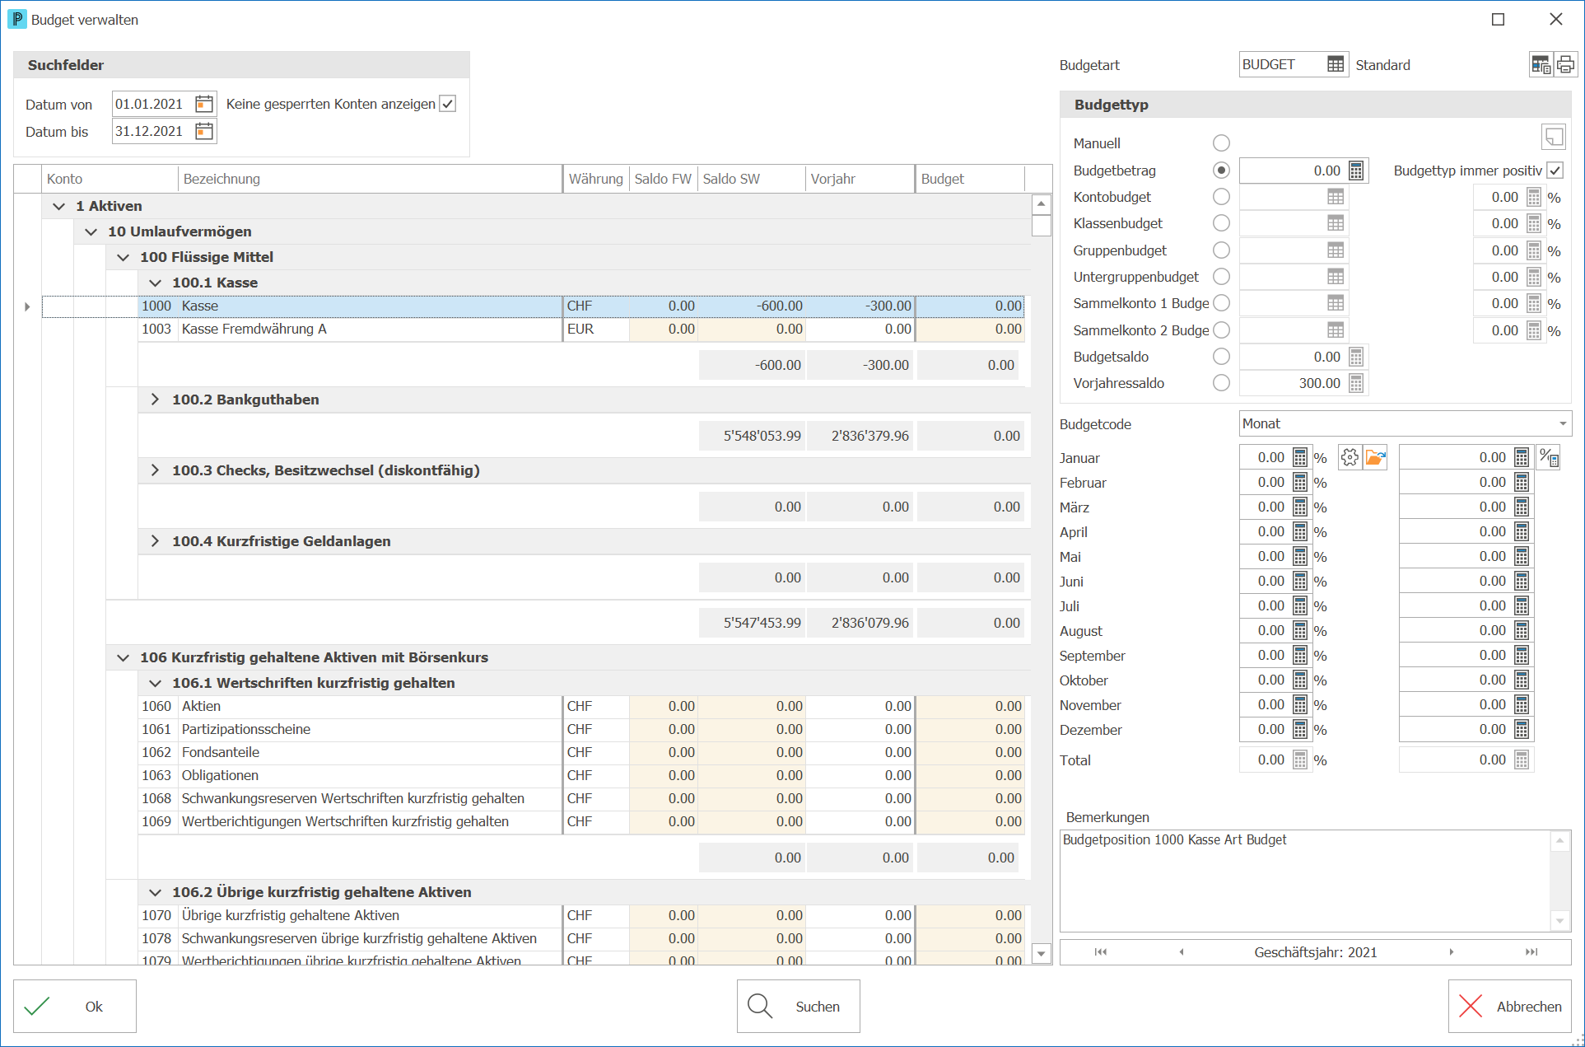Click the Abbrechen button
This screenshot has height=1047, width=1585.
[1510, 1006]
